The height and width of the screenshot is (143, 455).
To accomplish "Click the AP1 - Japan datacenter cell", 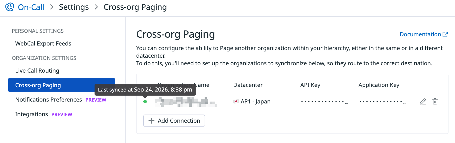I will (252, 102).
